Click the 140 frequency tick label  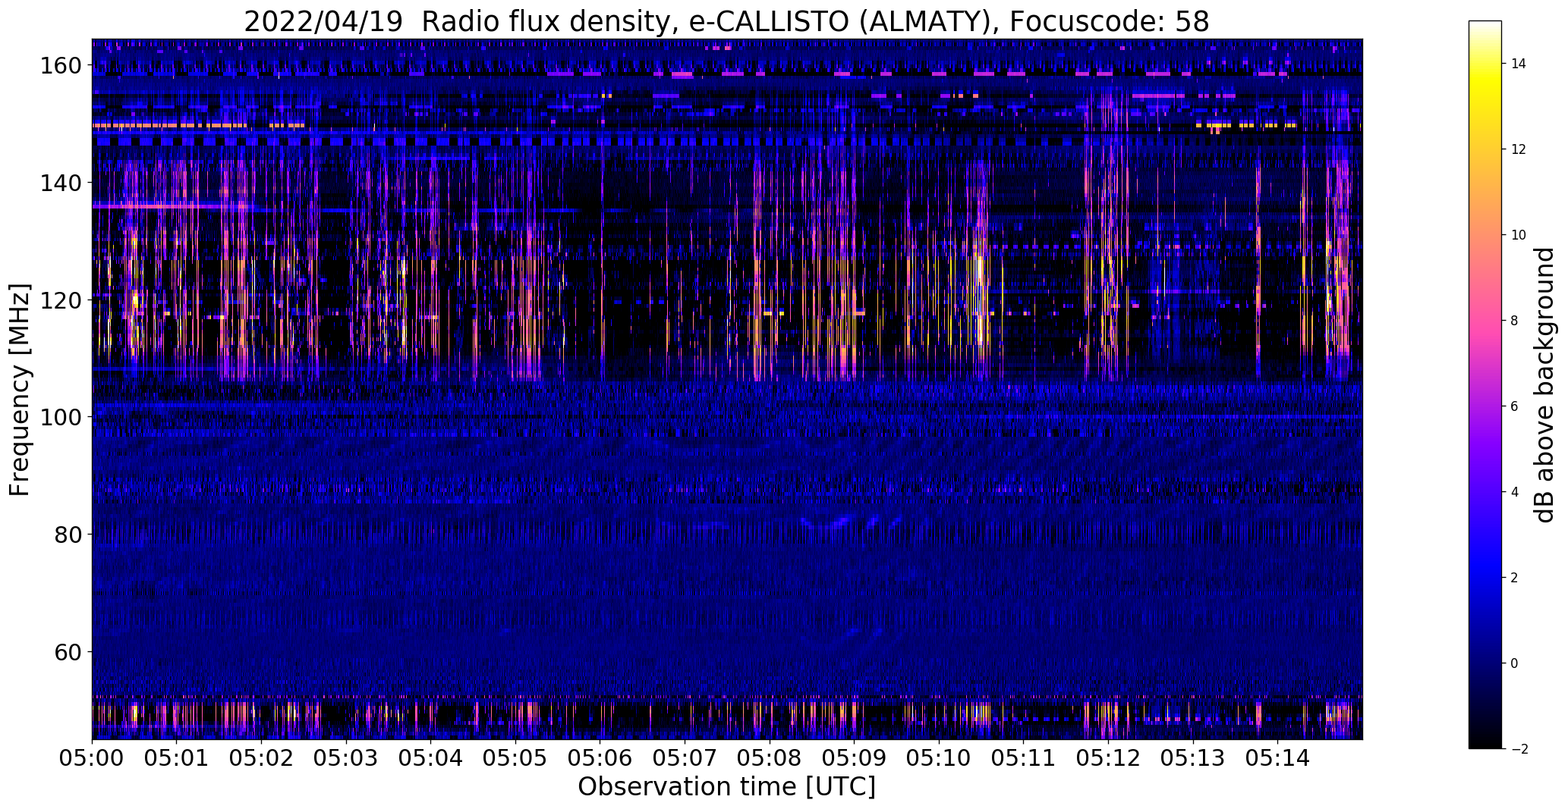pos(60,183)
